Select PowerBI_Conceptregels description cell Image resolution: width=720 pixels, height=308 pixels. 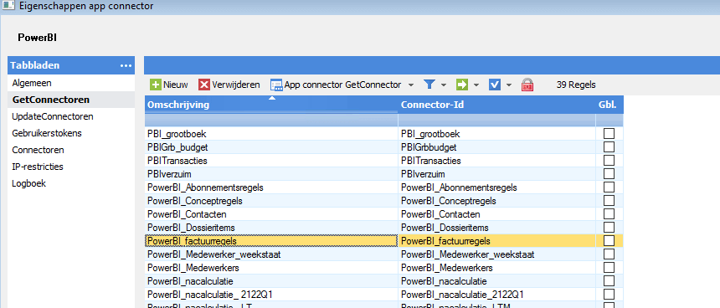point(271,201)
